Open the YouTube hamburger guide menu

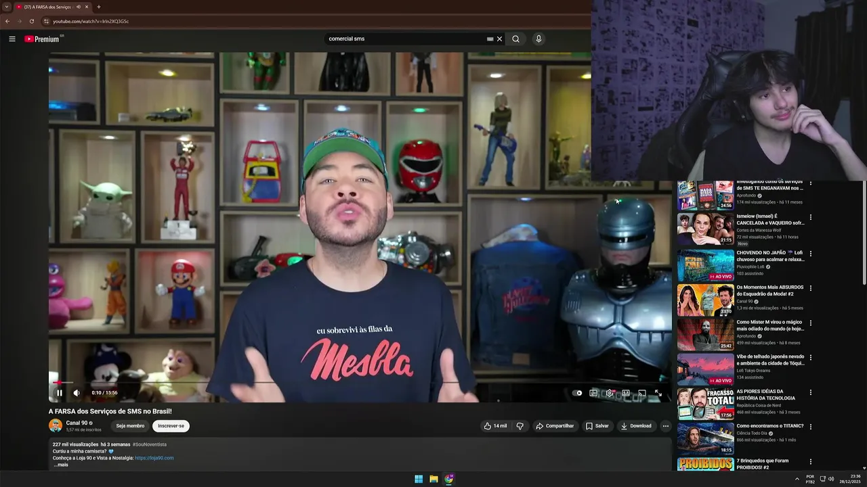[12, 39]
